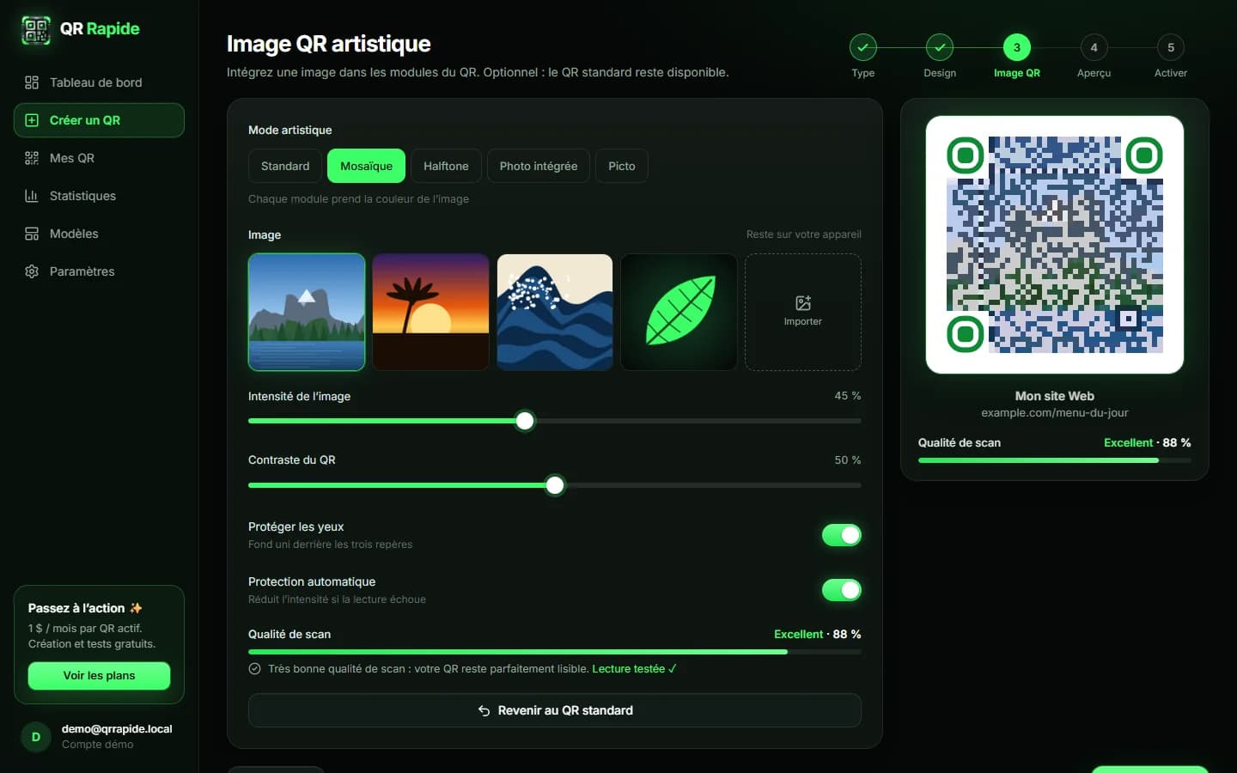Click the image import icon
1237x773 pixels.
[803, 303]
